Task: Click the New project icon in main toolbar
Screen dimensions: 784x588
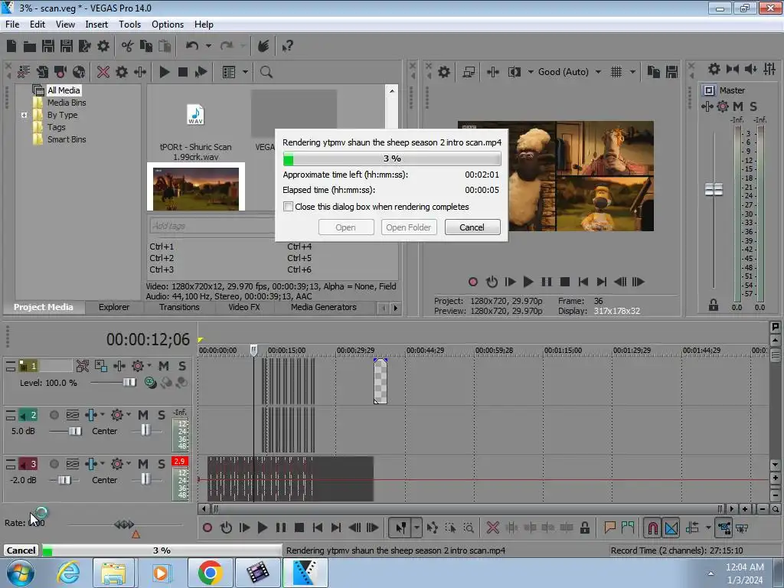Action: click(11, 46)
